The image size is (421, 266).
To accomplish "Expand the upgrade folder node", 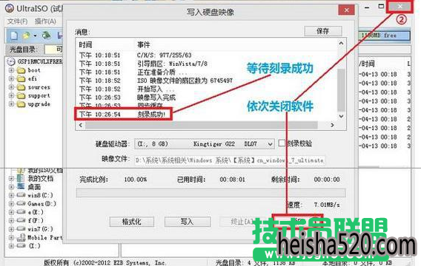I will point(11,104).
